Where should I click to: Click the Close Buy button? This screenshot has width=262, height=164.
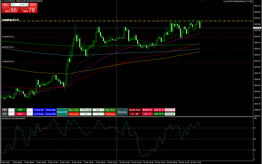(50, 110)
